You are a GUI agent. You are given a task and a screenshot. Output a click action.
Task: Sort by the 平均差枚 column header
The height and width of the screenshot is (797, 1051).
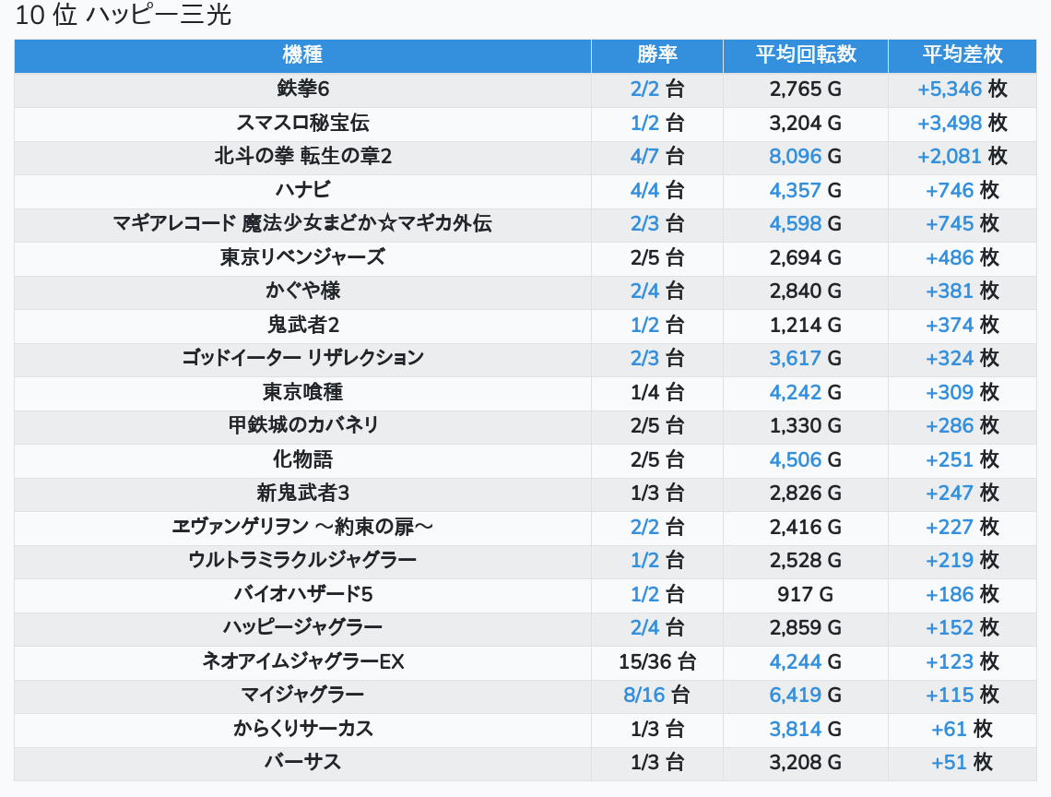[x=962, y=55]
